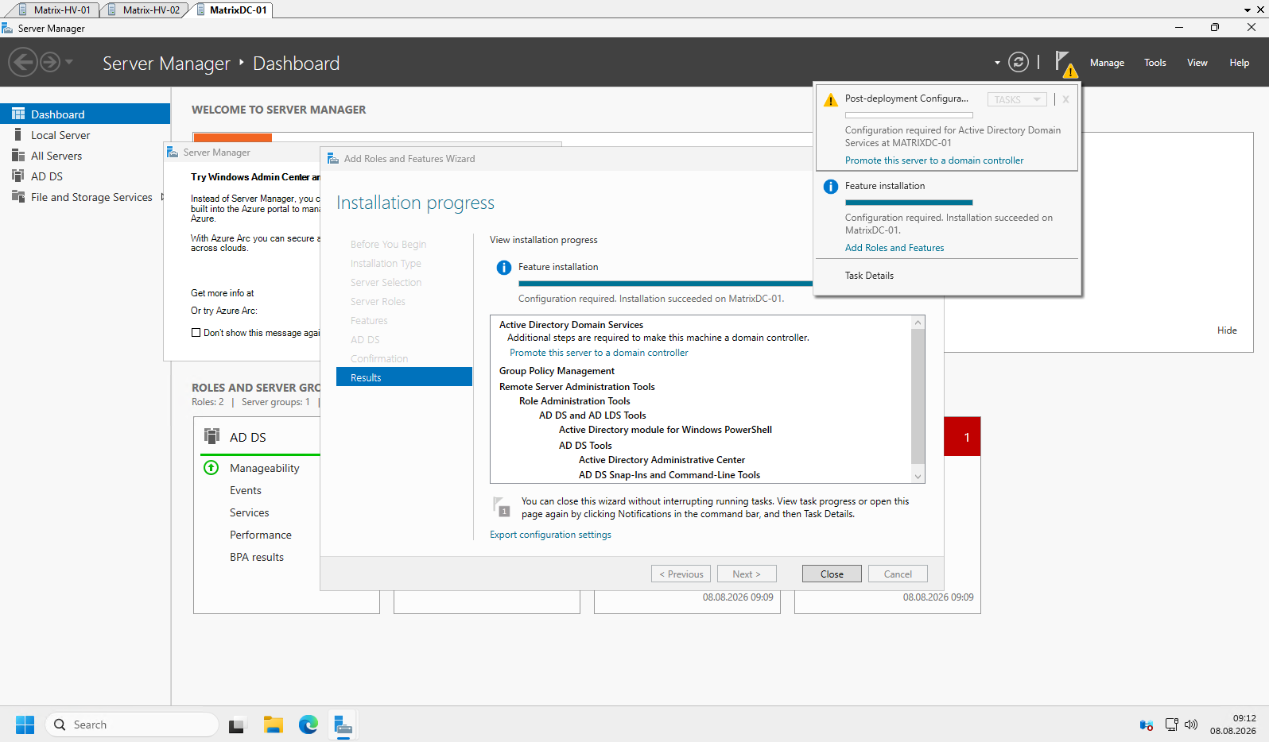Open the notifications flag with warning
This screenshot has height=742, width=1269.
tap(1065, 64)
